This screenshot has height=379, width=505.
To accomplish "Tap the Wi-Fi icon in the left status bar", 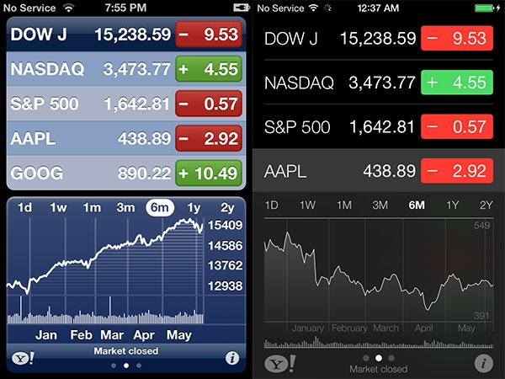I will 69,8.
